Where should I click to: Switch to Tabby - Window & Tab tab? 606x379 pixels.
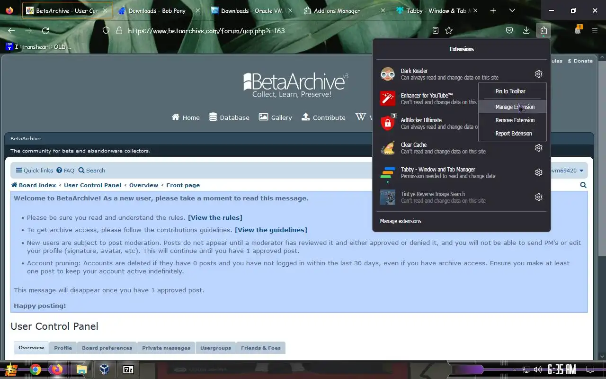438,10
